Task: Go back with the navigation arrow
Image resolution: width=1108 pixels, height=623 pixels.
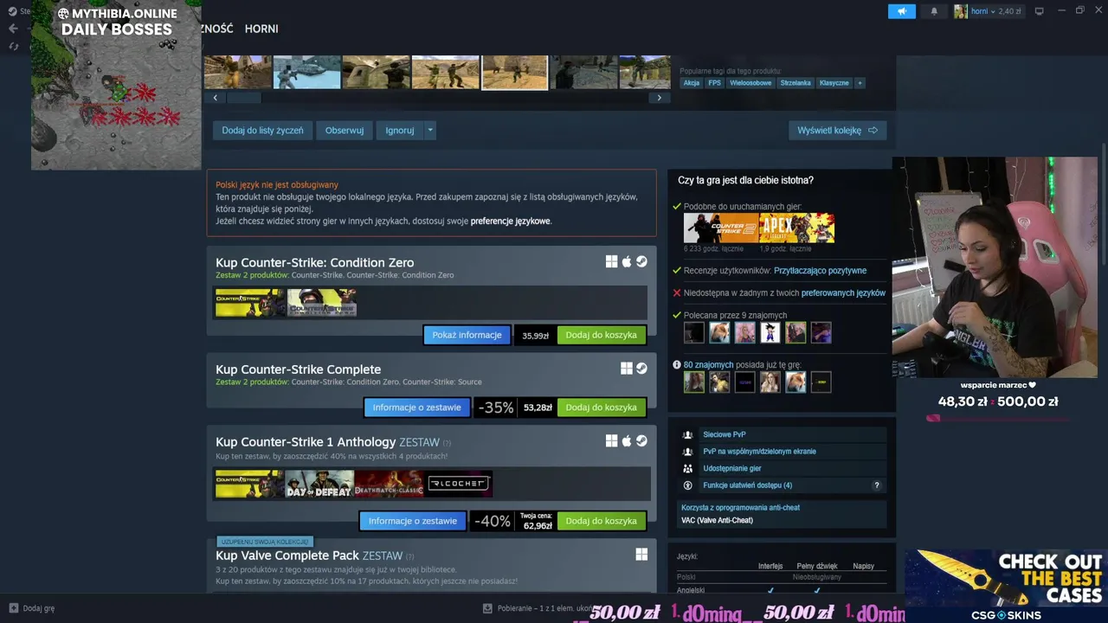Action: pos(13,29)
